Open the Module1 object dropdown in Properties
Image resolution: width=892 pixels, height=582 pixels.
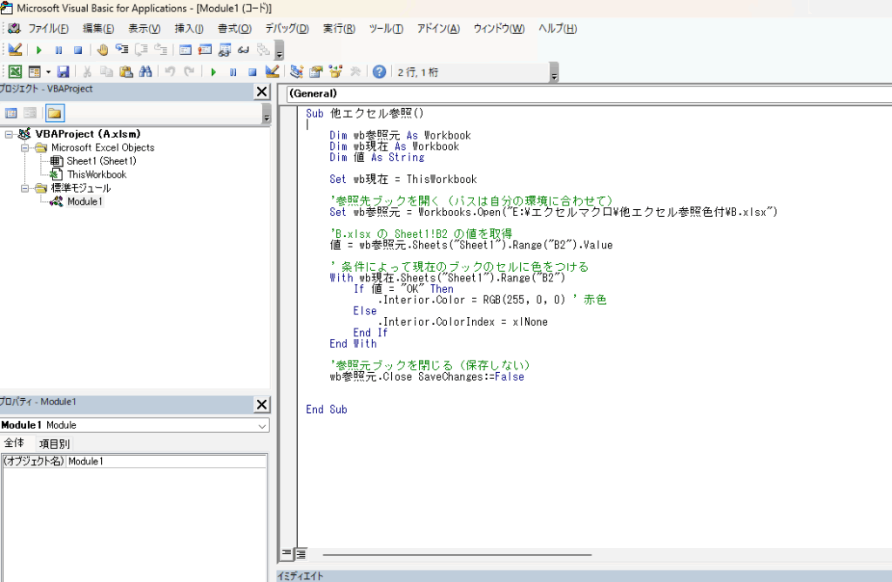click(261, 425)
